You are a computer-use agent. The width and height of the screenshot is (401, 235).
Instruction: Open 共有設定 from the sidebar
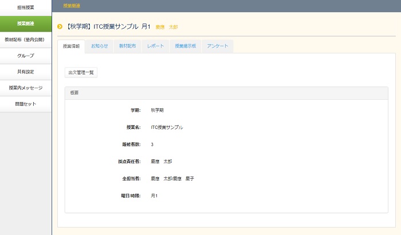tap(26, 72)
